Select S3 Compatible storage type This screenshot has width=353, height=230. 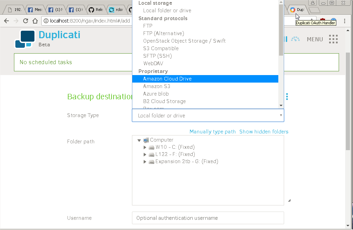tap(205, 48)
